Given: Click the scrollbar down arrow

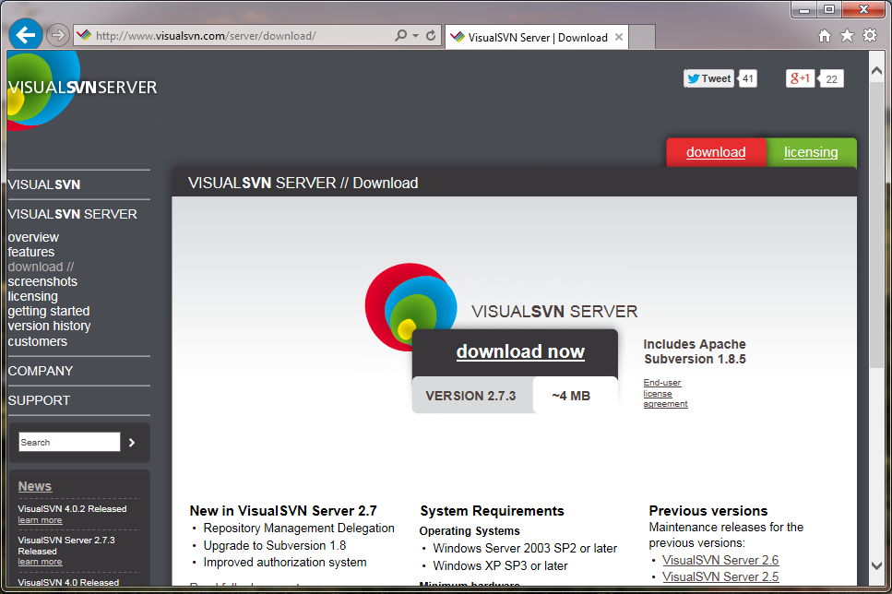Looking at the screenshot, I should point(876,565).
